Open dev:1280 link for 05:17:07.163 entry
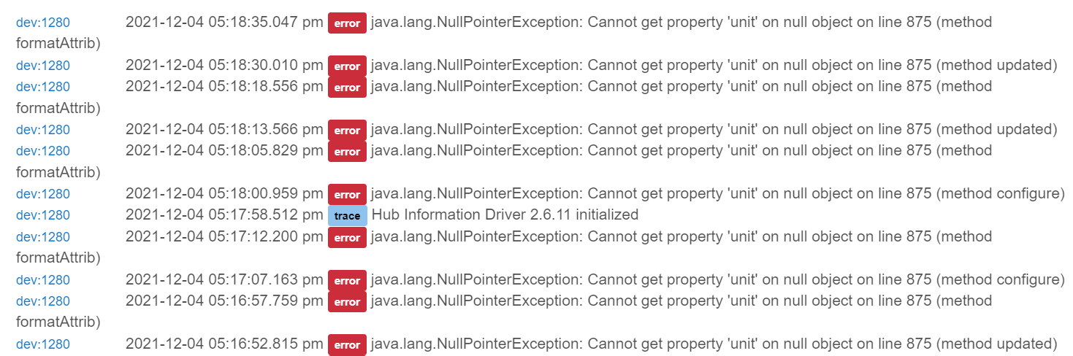1073x356 pixels. tap(43, 280)
